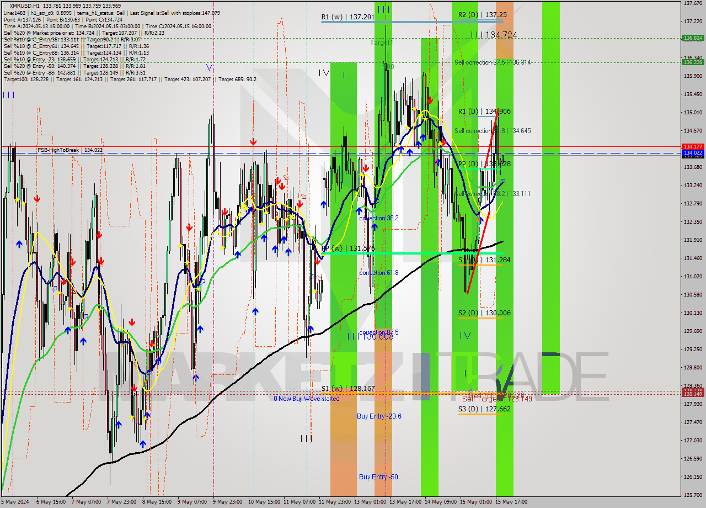Click the XMRUSD,H1 symbol title
This screenshot has width=706, height=508.
point(25,6)
